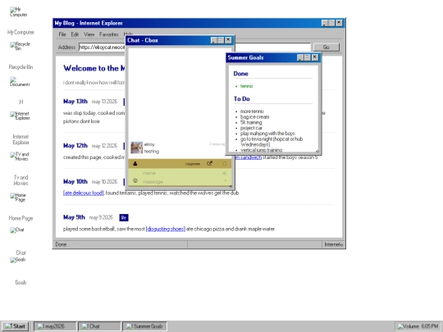The image size is (443, 332).
Task: Click 'project car' in To Do list
Action: [251, 128]
